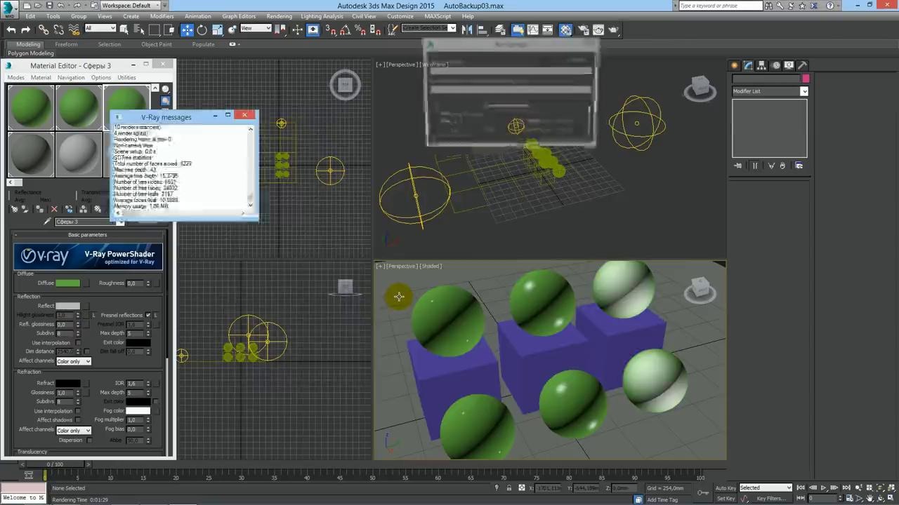Open Material Editor Navigation menu
The image size is (899, 505).
pyautogui.click(x=71, y=77)
